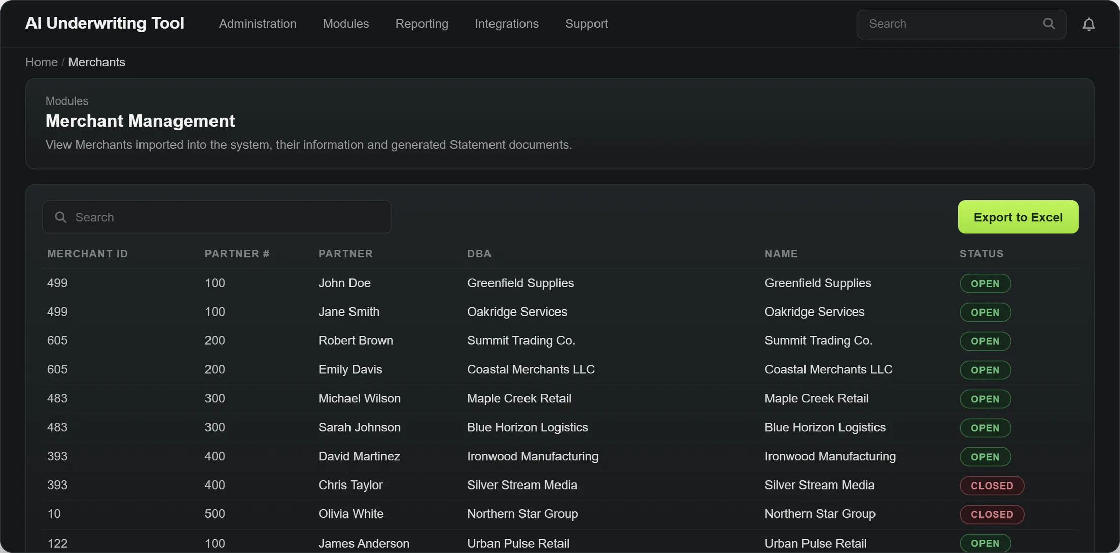The image size is (1120, 553).
Task: Click OPEN badge for Greenfield Supplies
Action: (x=985, y=284)
